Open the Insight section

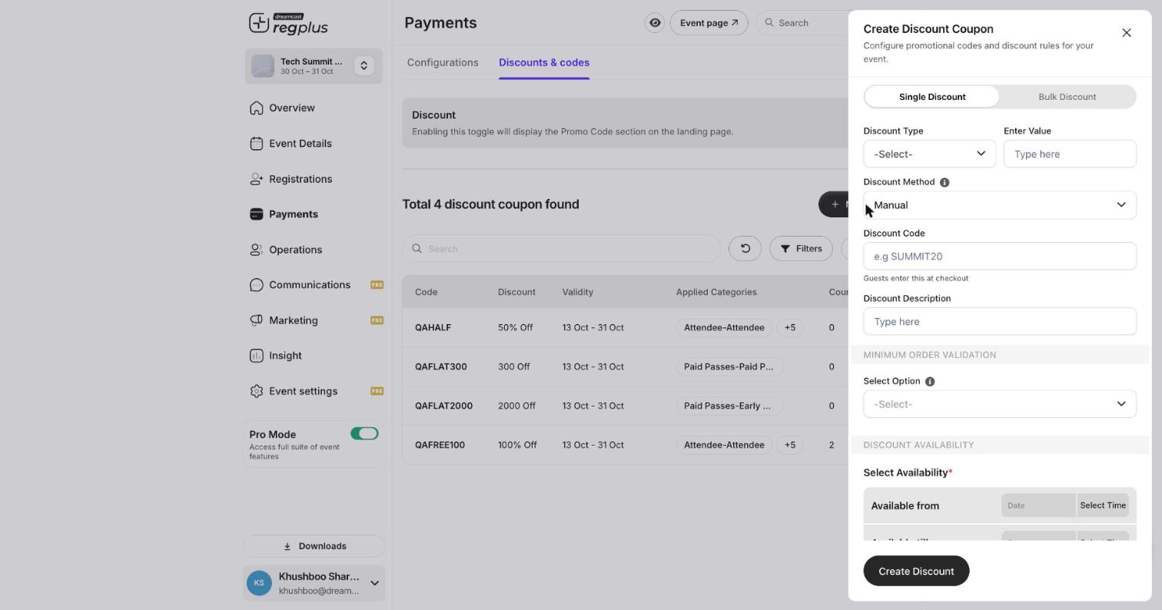276,356
